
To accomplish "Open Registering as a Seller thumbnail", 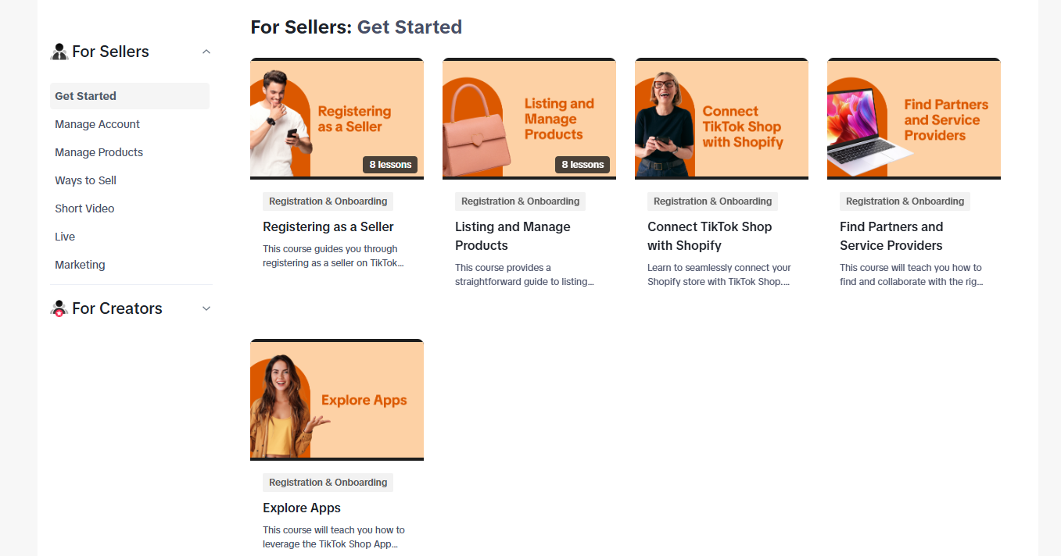I will 337,119.
